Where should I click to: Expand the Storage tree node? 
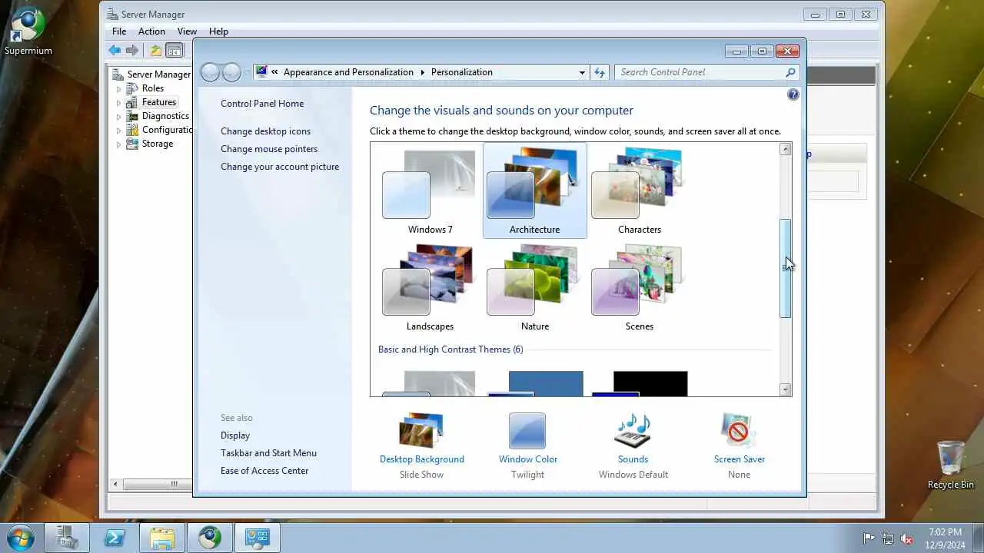[118, 144]
